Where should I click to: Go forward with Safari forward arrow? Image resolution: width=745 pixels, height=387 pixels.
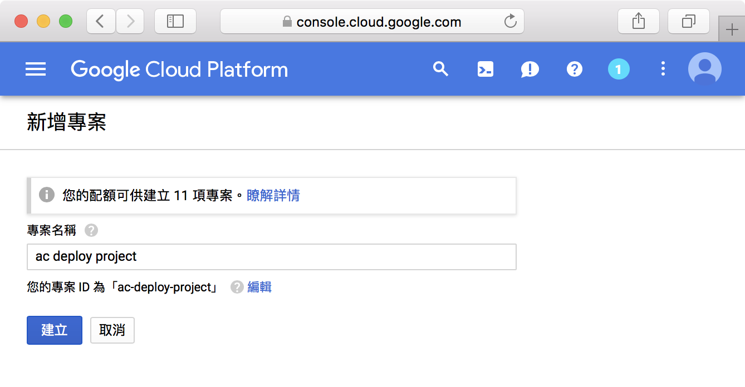[x=130, y=21]
